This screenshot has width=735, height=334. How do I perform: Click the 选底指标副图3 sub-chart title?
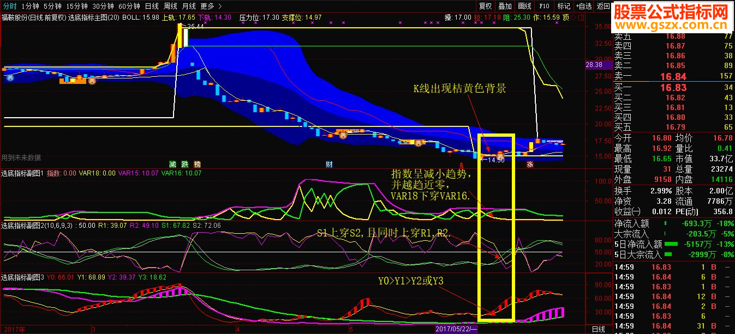[x=22, y=277]
